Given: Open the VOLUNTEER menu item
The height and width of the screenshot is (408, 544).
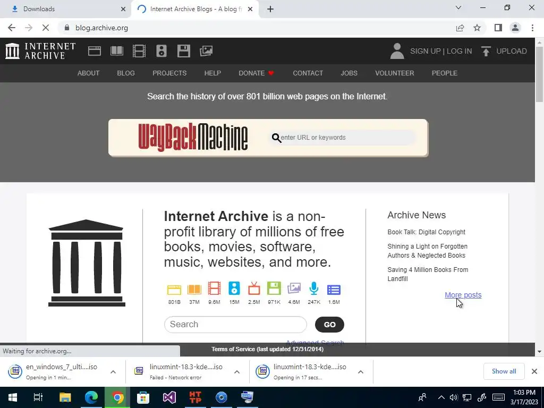Looking at the screenshot, I should [x=395, y=73].
